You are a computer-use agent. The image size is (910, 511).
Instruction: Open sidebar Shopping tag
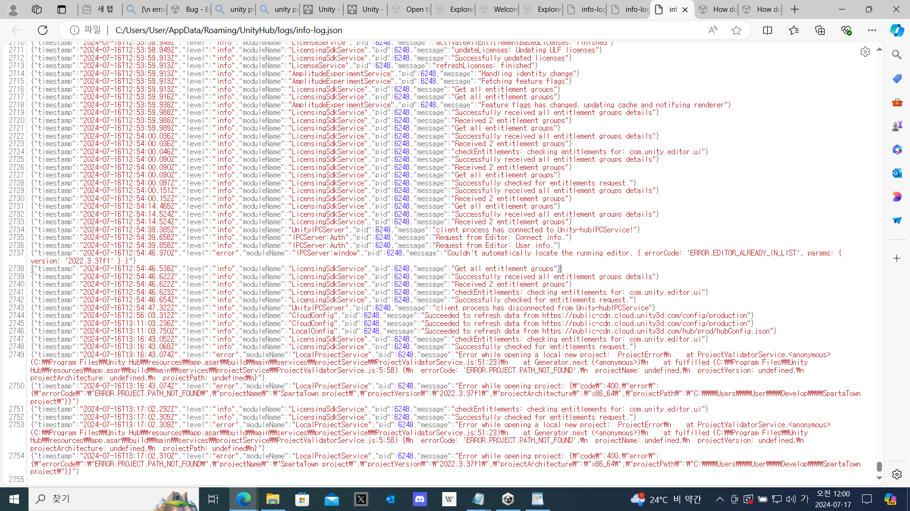pyautogui.click(x=897, y=79)
